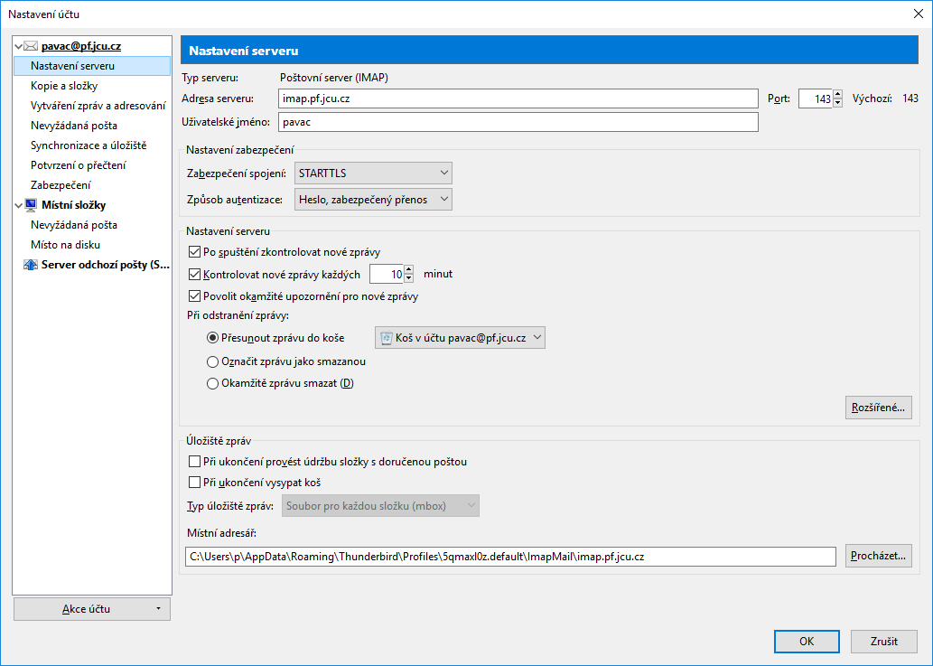The image size is (933, 666).
Task: Enable Při ukončení vysypat koš
Action: tap(194, 482)
